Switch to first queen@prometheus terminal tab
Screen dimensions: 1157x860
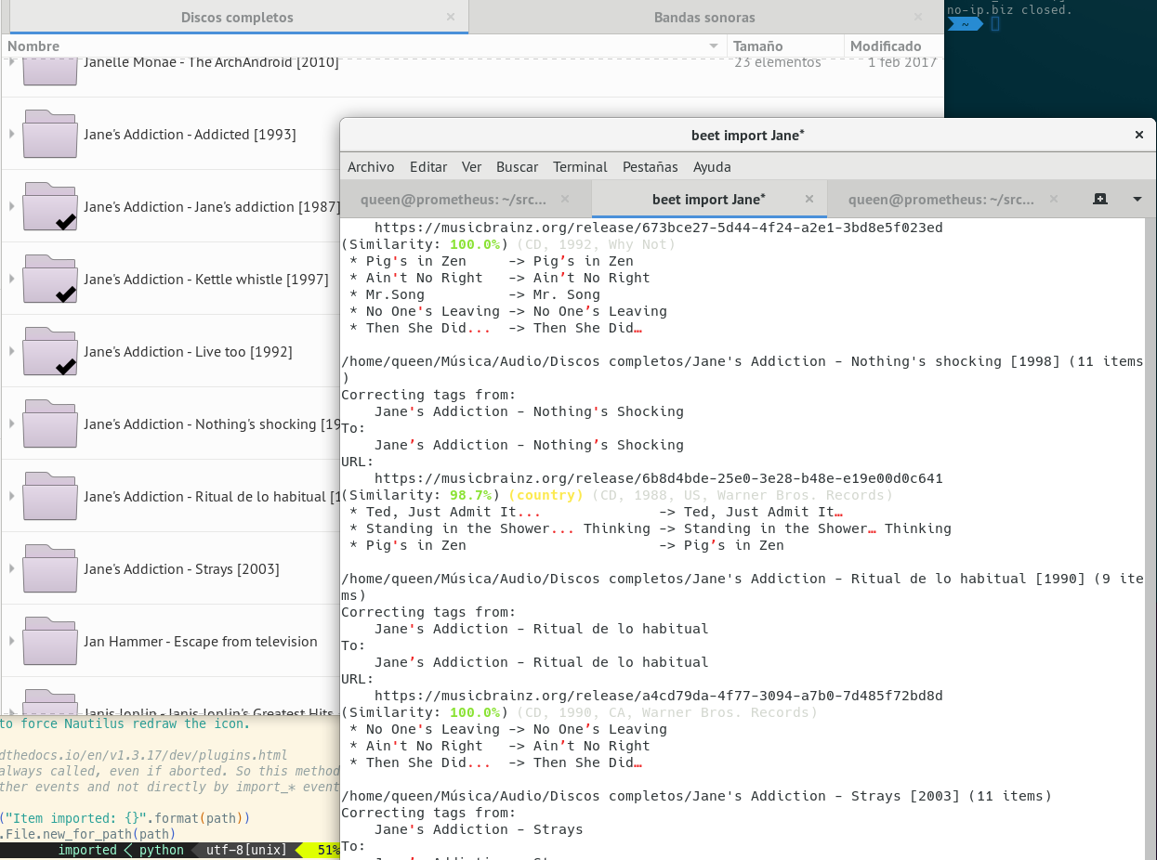[466, 199]
